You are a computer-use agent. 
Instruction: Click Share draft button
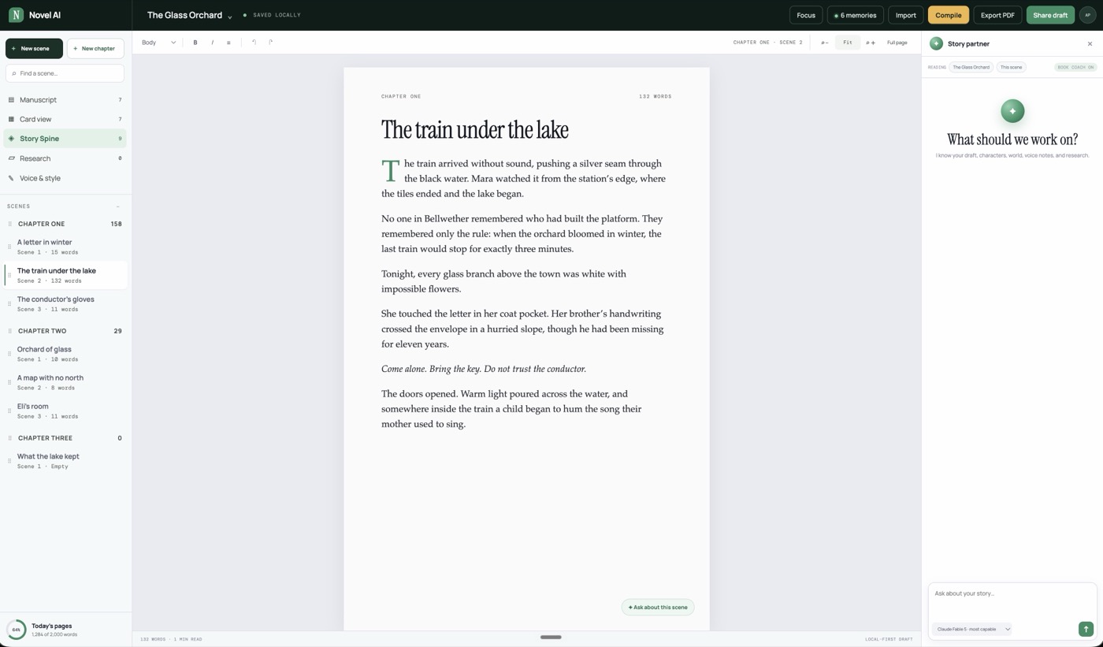[1050, 15]
